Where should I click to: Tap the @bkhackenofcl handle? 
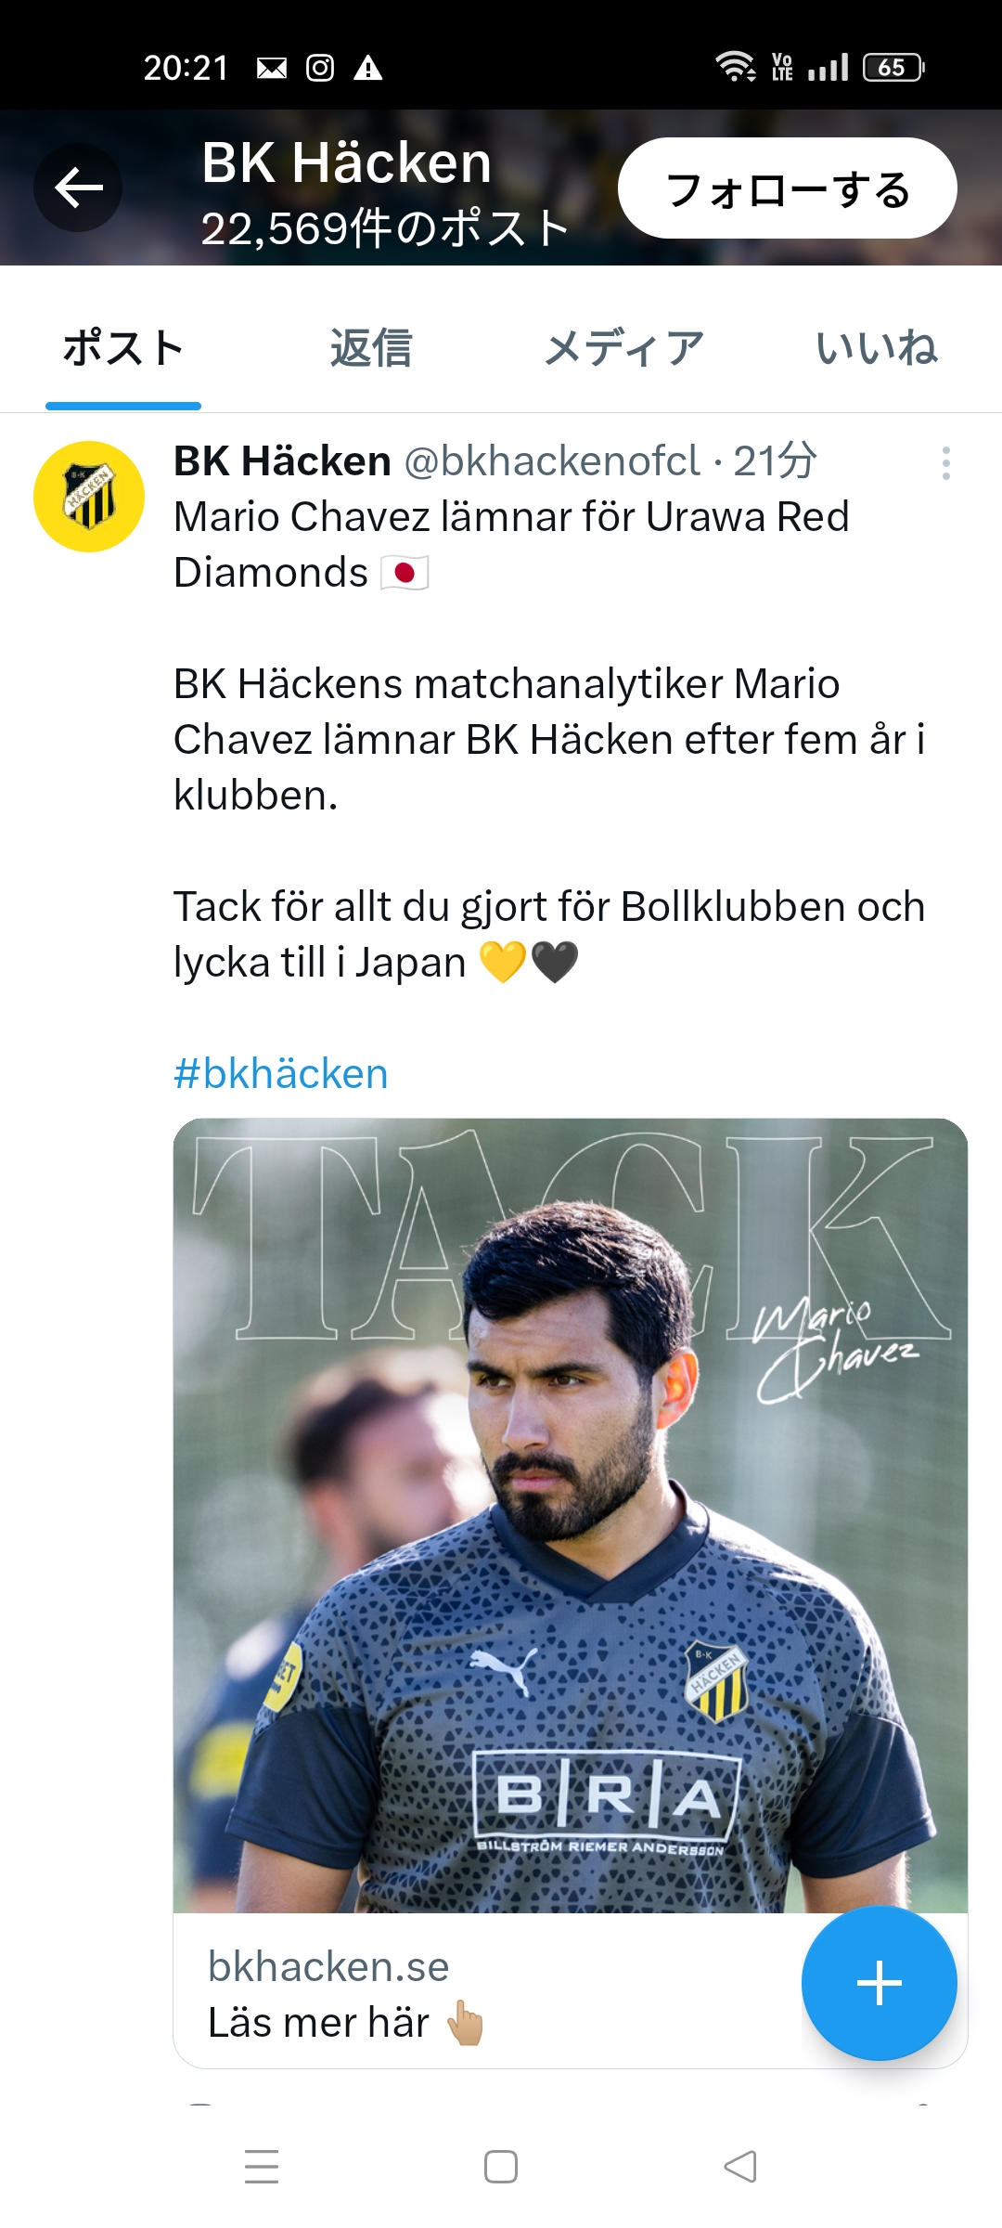tap(552, 461)
